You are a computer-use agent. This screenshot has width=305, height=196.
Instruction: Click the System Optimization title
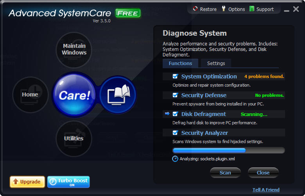(x=209, y=76)
